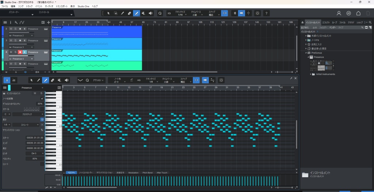Click the Presence preset thumbnail
Screen dimensions: 374x192
pos(322,66)
